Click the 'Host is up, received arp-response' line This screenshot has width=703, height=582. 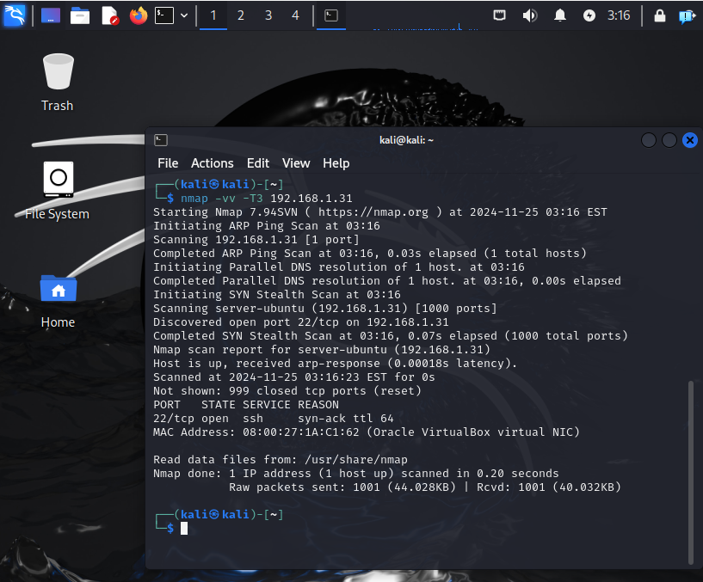335,364
